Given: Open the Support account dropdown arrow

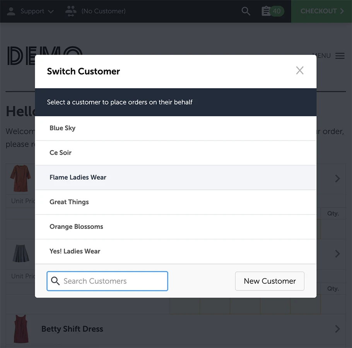Looking at the screenshot, I should tap(51, 12).
